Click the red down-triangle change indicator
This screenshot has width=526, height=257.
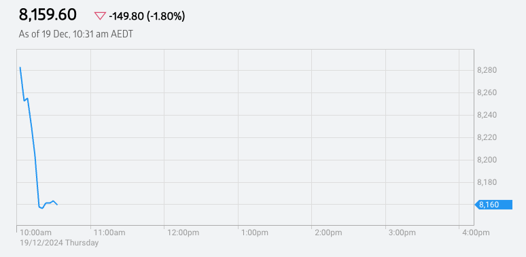click(100, 16)
